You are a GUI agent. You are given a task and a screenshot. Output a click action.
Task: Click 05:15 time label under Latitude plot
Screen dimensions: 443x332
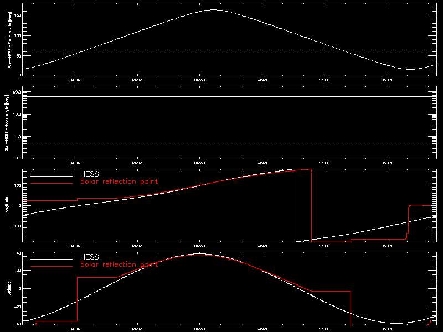(387, 329)
